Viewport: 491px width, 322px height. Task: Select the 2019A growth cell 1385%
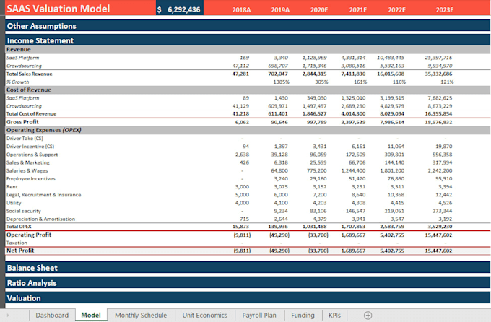[x=281, y=82]
